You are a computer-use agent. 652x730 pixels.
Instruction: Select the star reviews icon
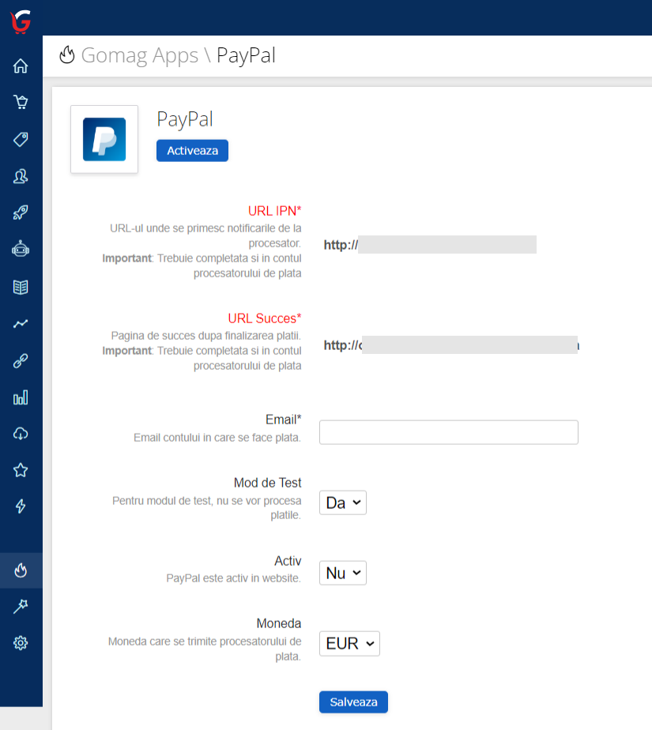tap(21, 468)
